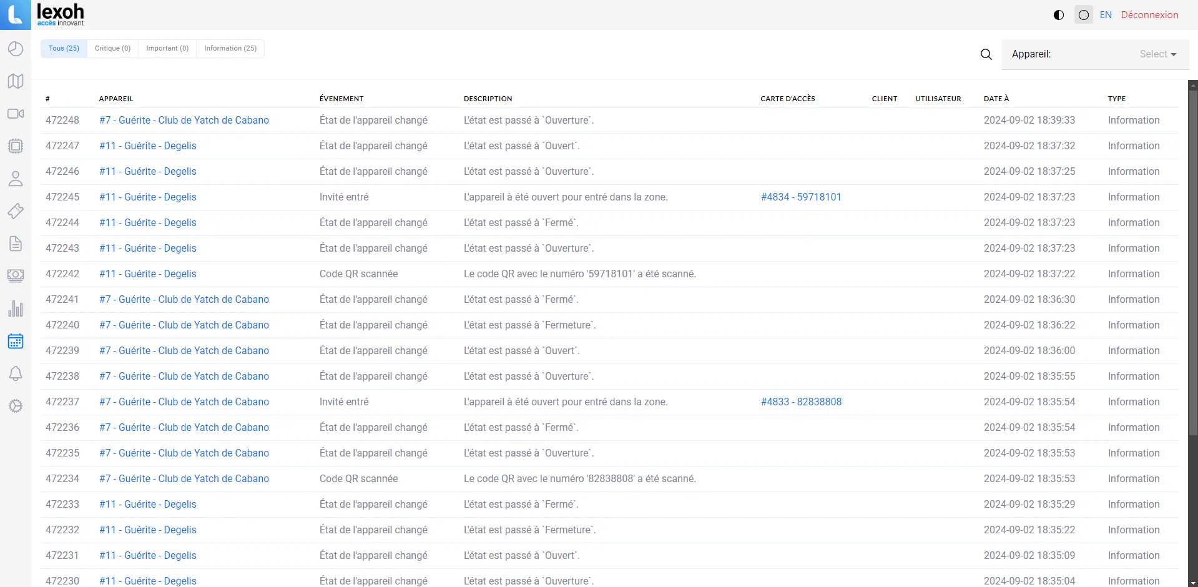
Task: Open the settings gear icon
Action: [x=16, y=406]
